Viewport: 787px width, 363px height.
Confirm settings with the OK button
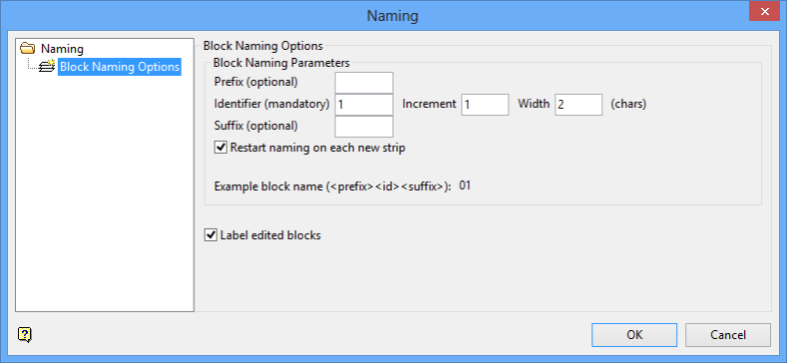click(634, 335)
